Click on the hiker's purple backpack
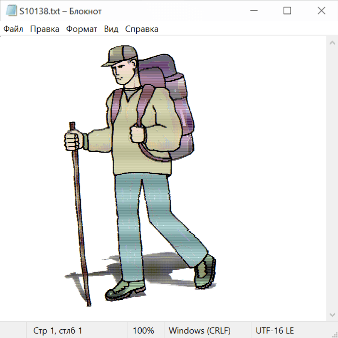 [x=181, y=113]
